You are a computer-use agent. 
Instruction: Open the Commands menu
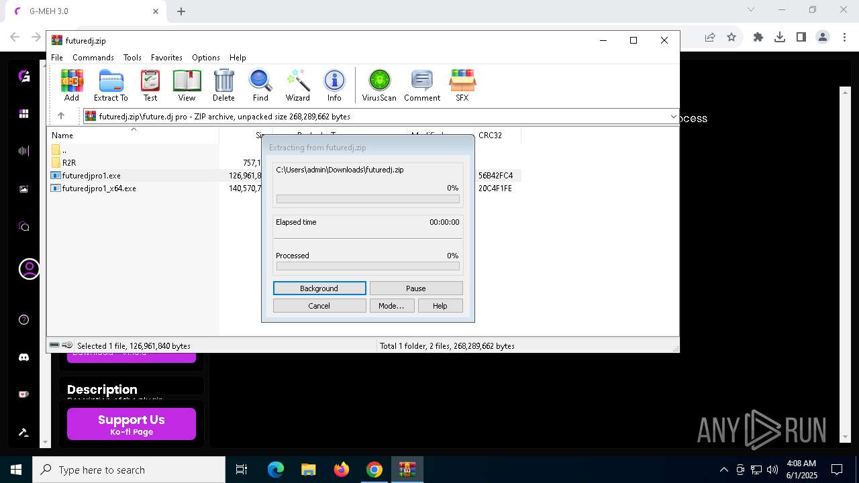tap(93, 58)
